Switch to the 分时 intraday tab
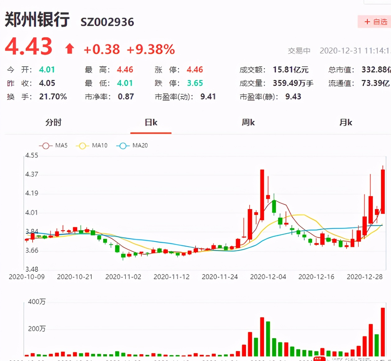The image size is (391, 361). pyautogui.click(x=53, y=123)
